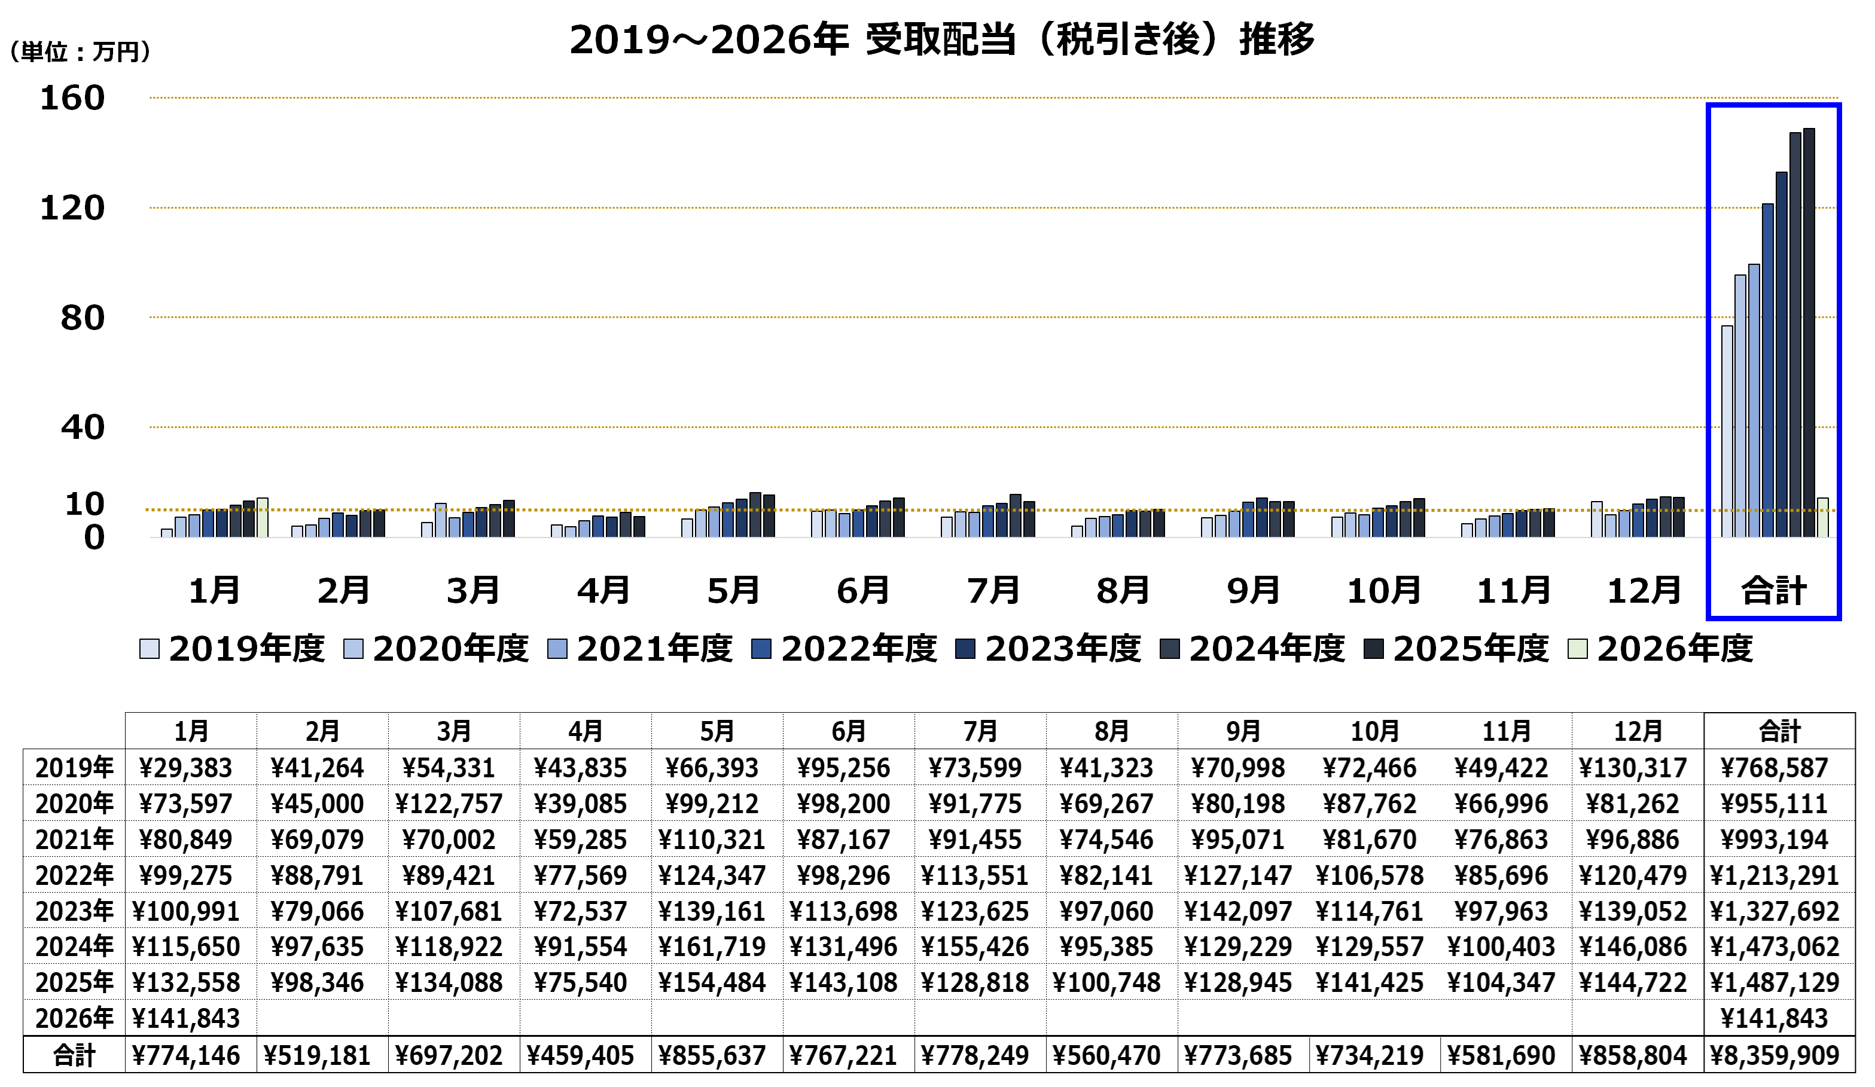Click the 5月 axis label under chart

click(734, 591)
